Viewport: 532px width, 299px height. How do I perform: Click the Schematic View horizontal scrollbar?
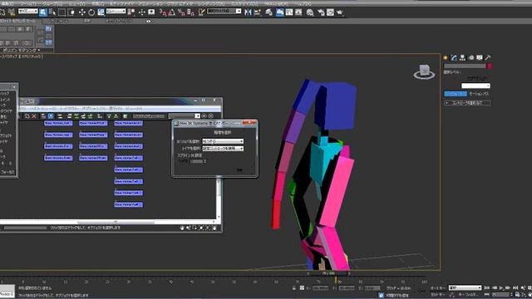pyautogui.click(x=116, y=222)
